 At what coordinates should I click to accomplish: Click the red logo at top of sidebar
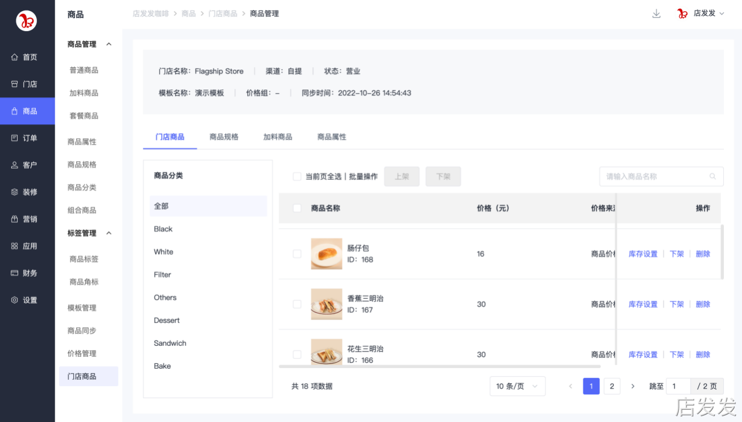pyautogui.click(x=26, y=21)
